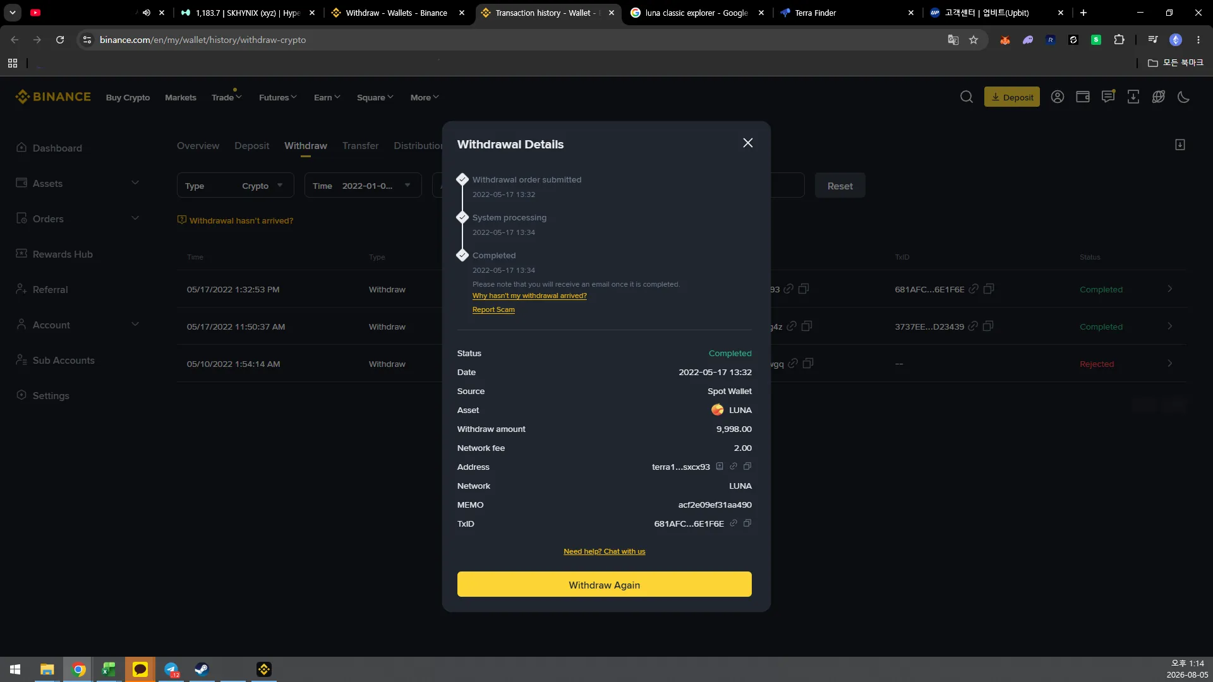
Task: Expand the Trade menu in the navigation
Action: click(226, 97)
